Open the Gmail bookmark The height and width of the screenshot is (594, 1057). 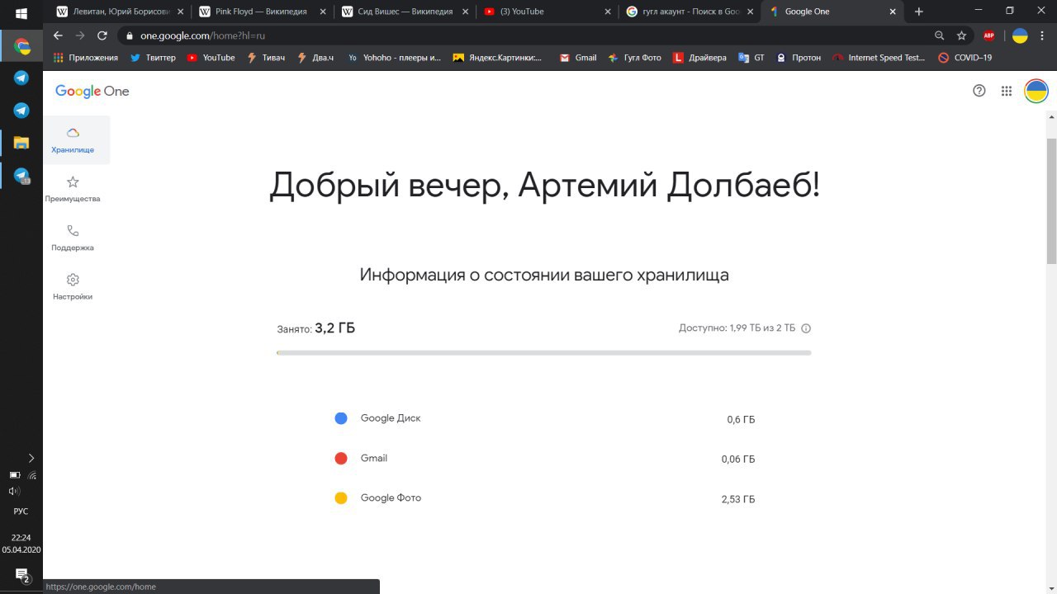[x=578, y=58]
